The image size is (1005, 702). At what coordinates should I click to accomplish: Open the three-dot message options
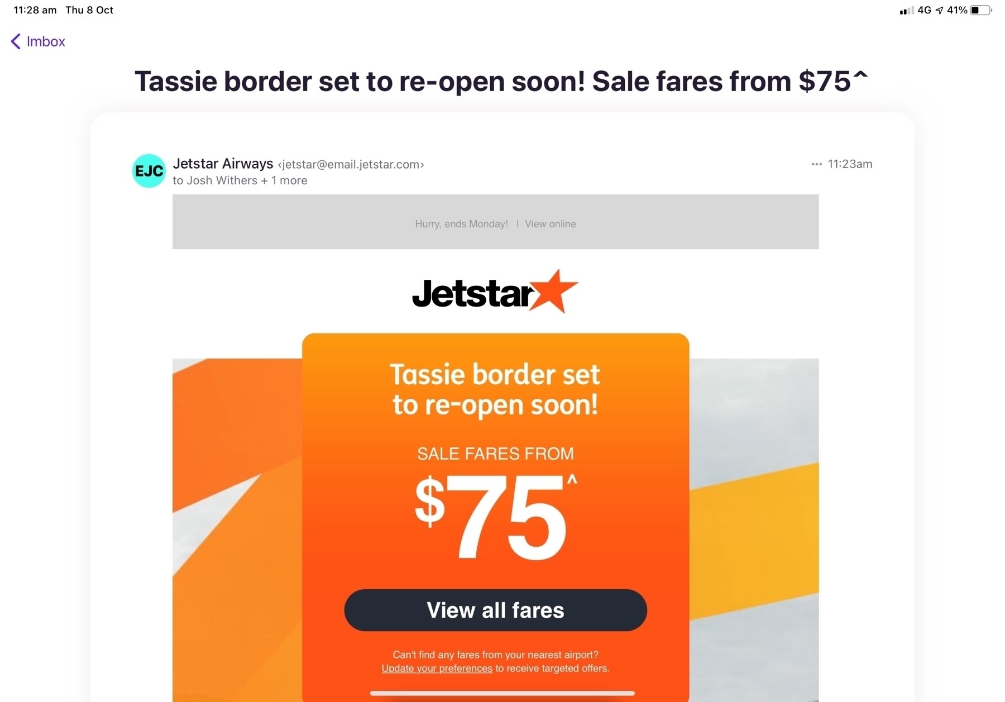click(816, 164)
